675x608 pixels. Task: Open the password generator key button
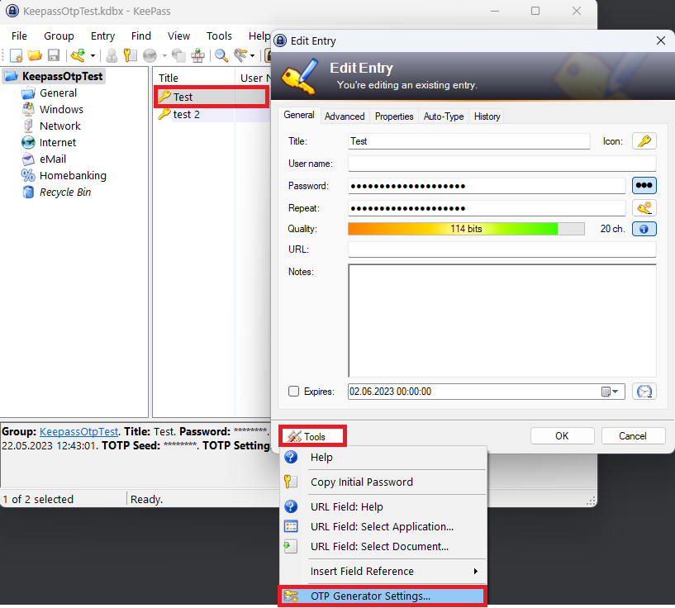coord(644,207)
